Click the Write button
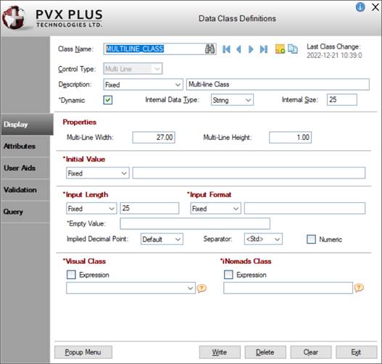 click(x=220, y=352)
